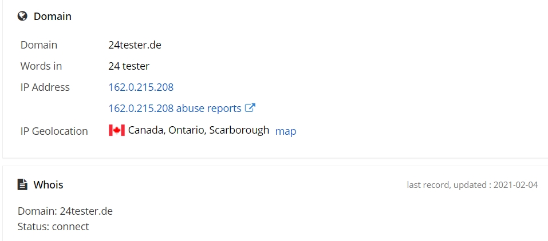Select the Whois section heading
The width and height of the screenshot is (548, 241).
coord(48,184)
